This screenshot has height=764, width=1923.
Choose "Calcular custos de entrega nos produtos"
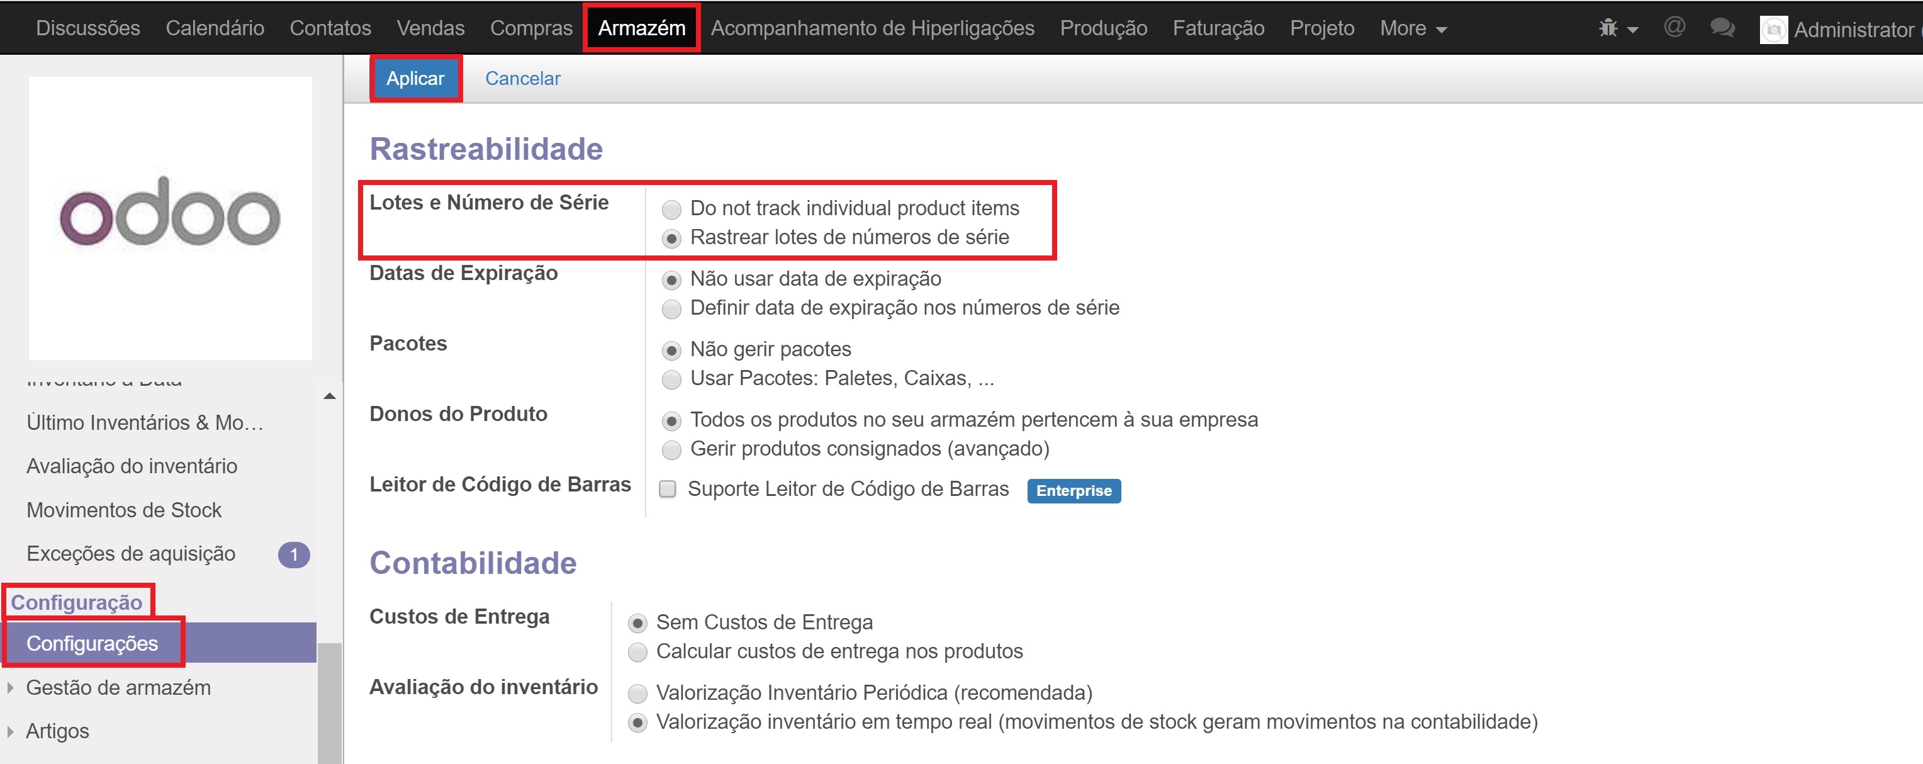click(x=637, y=652)
